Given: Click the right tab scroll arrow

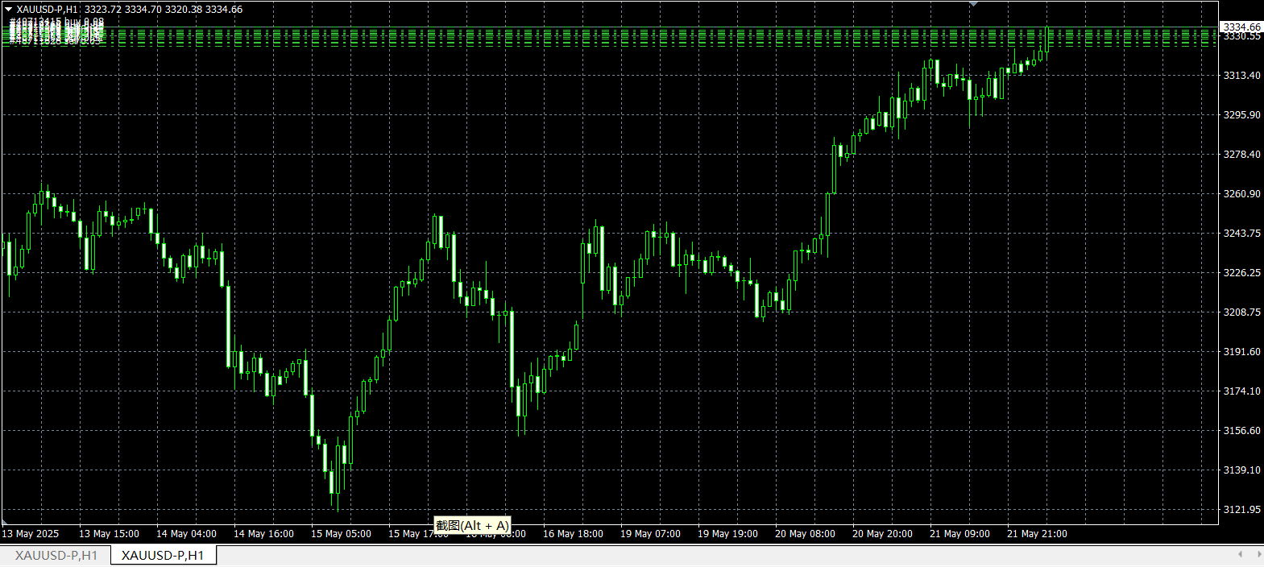Looking at the screenshot, I should click(1257, 554).
